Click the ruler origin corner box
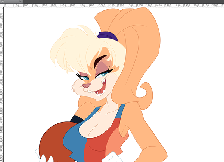This screenshot has width=224, height=162. 1,6
